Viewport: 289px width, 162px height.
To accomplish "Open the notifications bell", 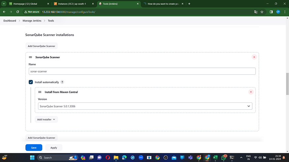I will pyautogui.click(x=284, y=158).
